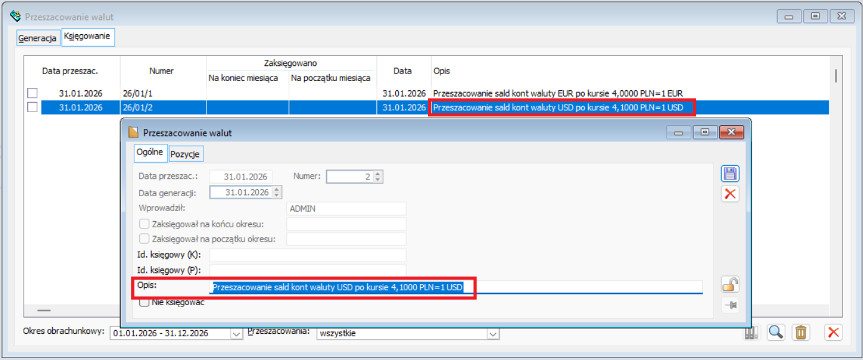Open the Przeszacowania wszystkie dropdown

493,334
